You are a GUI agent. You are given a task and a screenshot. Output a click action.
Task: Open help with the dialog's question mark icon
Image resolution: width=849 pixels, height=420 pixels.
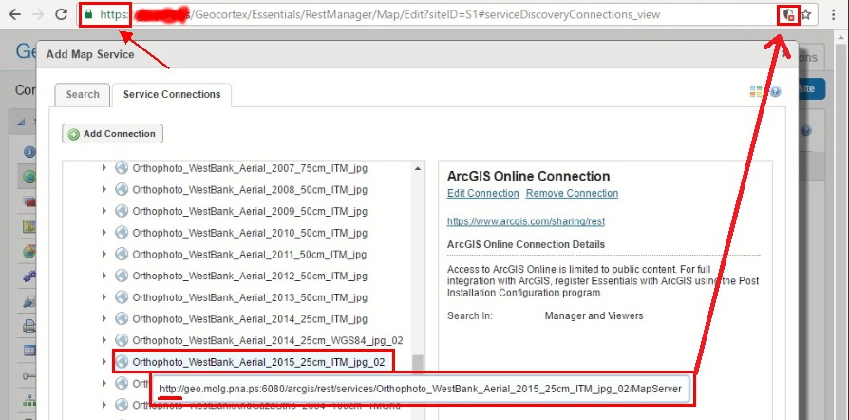pos(775,91)
